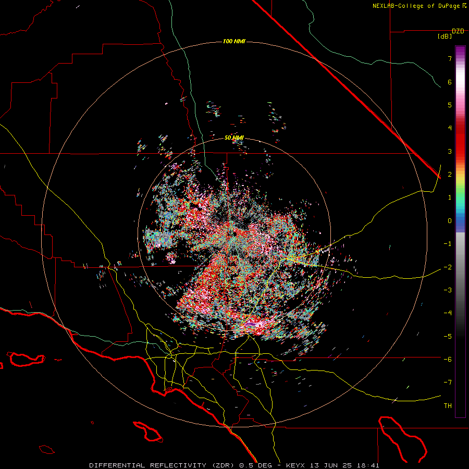
Task: Click the 1 value on the dB scale
Action: [450, 198]
